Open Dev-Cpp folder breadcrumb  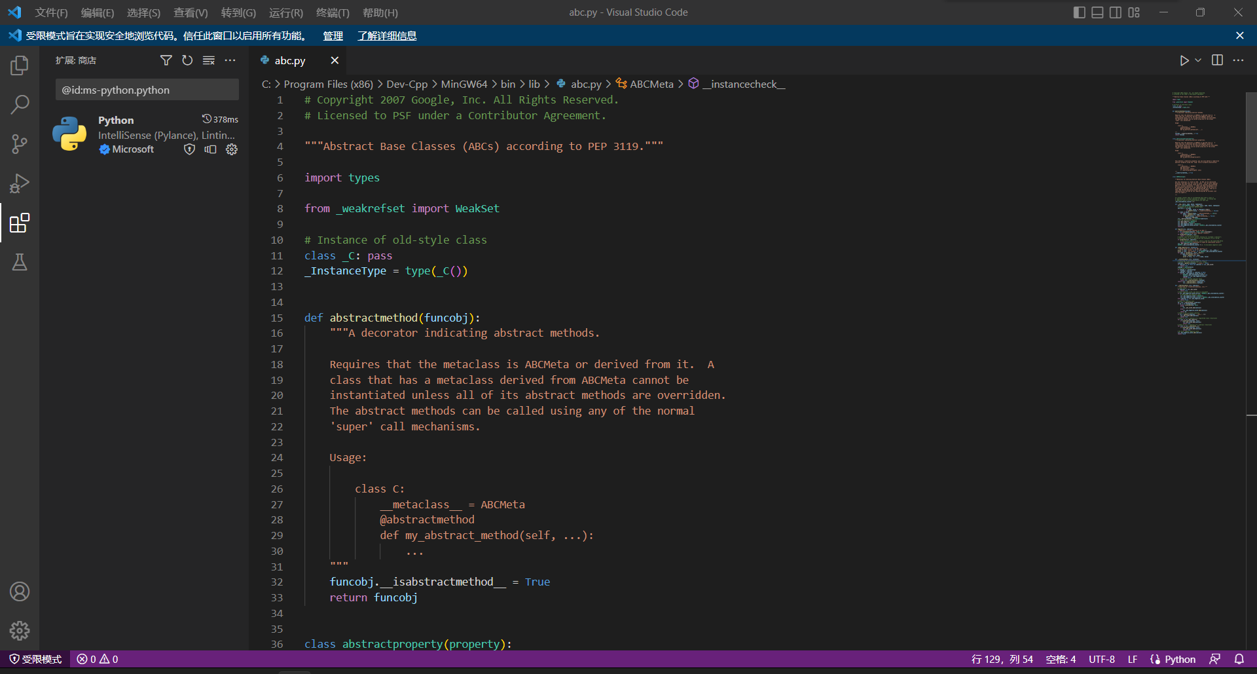tap(407, 84)
